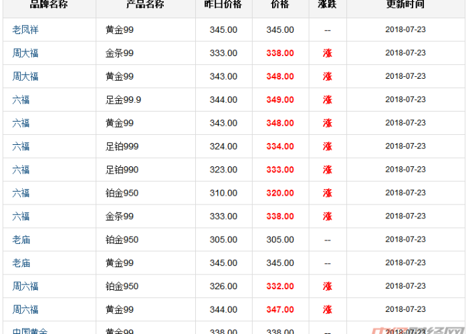Image resolution: width=468 pixels, height=334 pixels.
Task: Click the 产品名称 column header
Action: tap(145, 5)
